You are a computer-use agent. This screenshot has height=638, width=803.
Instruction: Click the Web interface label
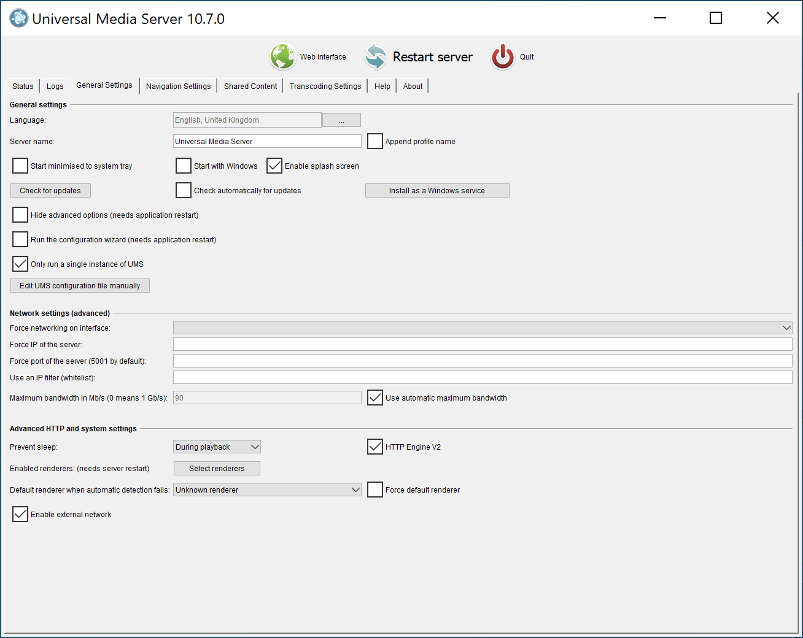pyautogui.click(x=323, y=56)
